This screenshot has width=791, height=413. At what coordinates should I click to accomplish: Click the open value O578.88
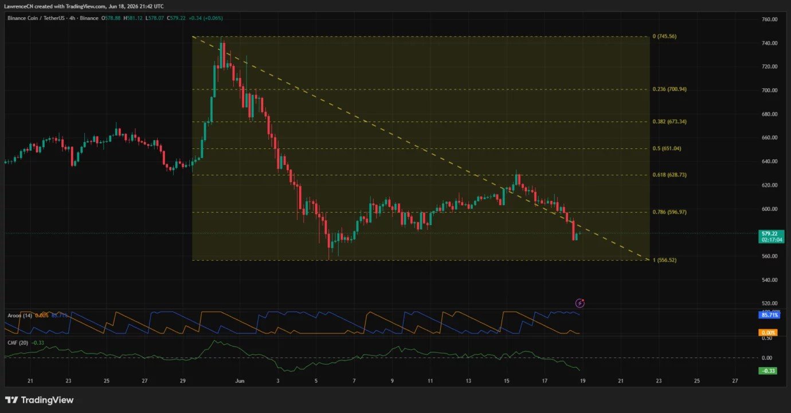[111, 18]
